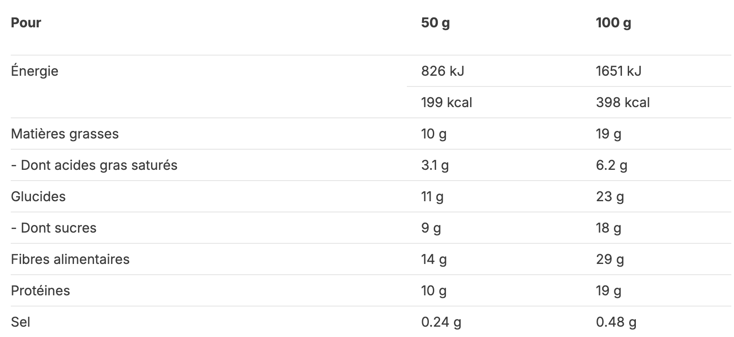Select the 0.48 g Sel value
The image size is (734, 337).
(x=616, y=322)
